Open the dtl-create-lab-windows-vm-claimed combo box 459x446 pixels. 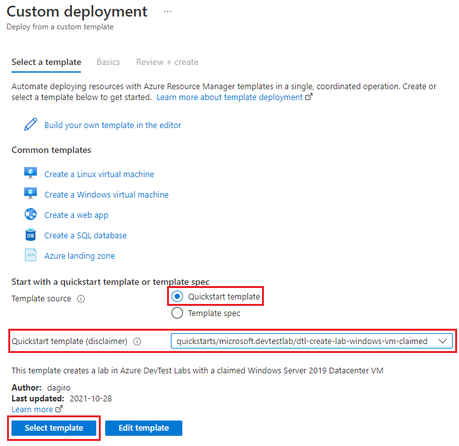[312, 342]
